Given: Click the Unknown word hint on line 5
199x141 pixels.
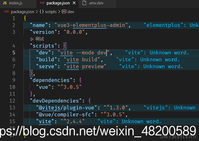Looking at the screenshot, I should tap(157, 53).
